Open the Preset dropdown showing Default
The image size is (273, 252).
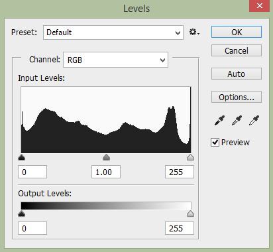(x=113, y=32)
